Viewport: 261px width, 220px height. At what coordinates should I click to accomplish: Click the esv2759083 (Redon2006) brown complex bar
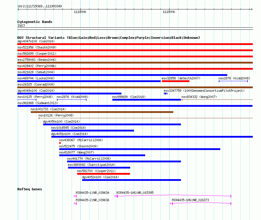(135, 63)
